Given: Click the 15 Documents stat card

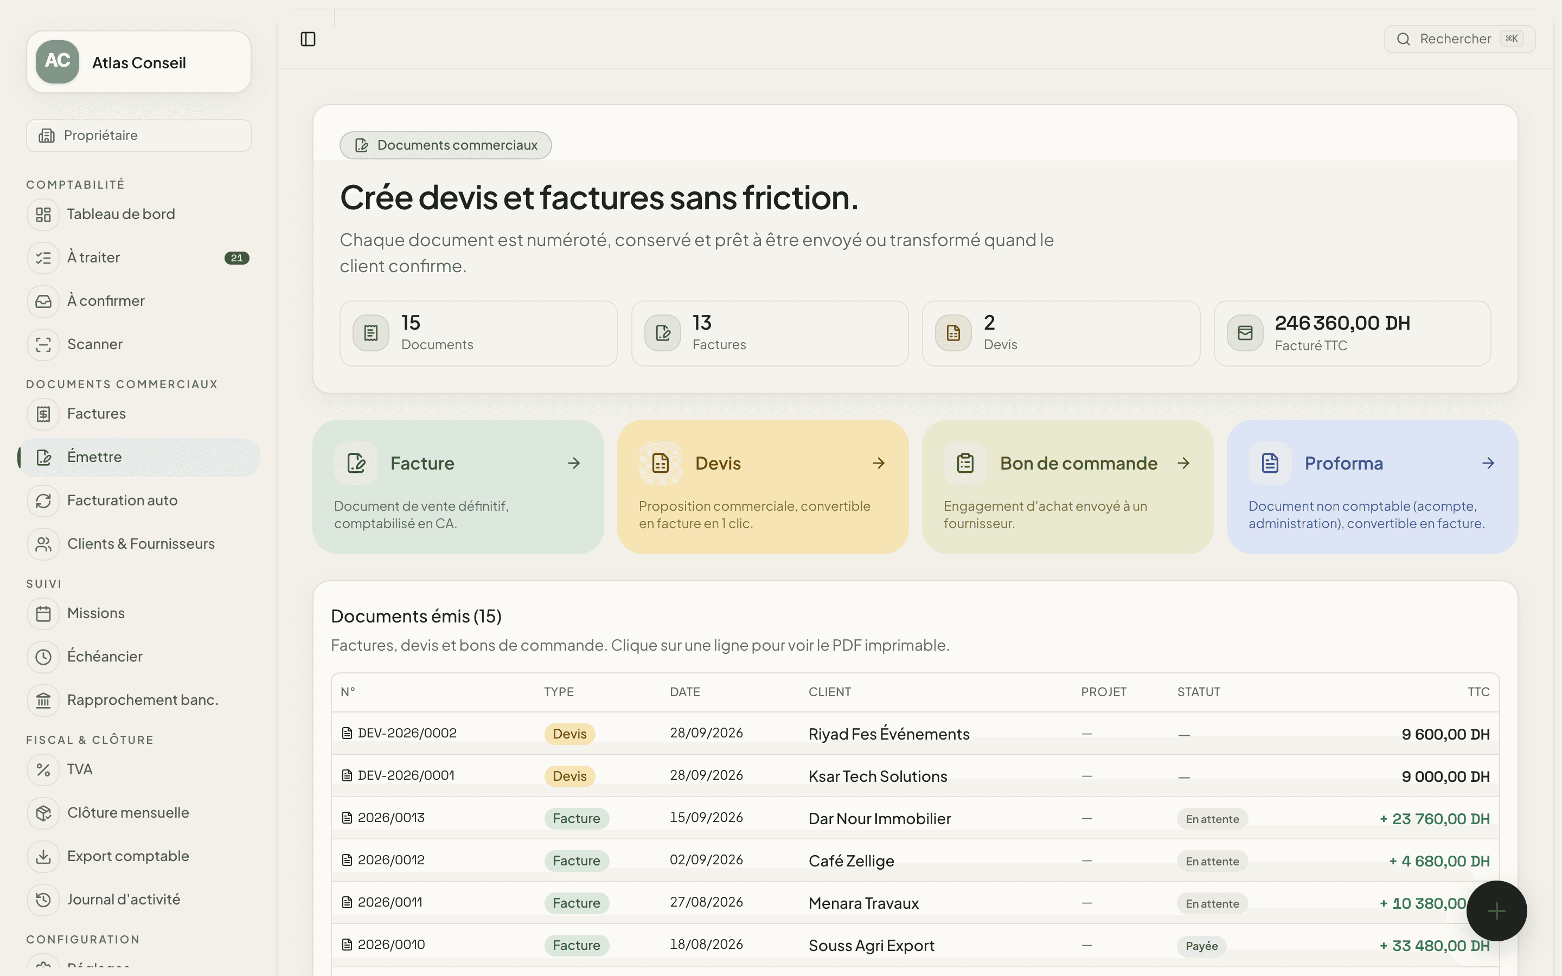Looking at the screenshot, I should tap(478, 333).
